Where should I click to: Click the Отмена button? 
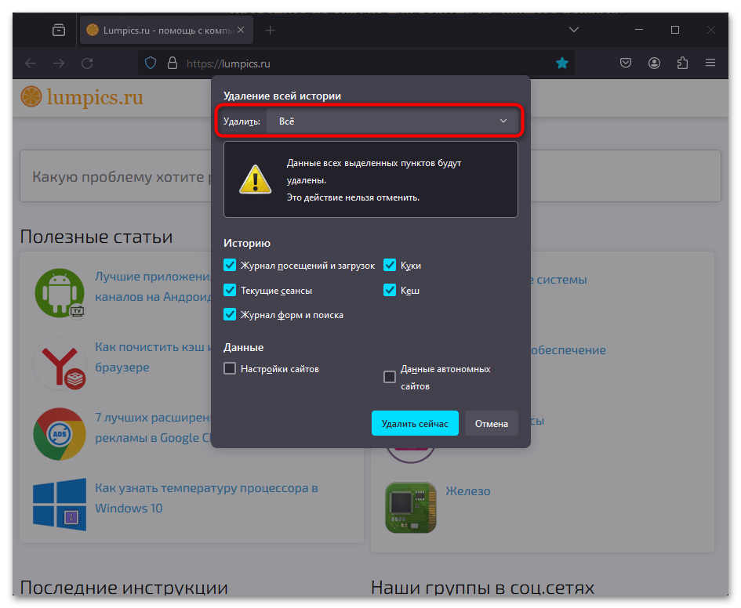(492, 423)
